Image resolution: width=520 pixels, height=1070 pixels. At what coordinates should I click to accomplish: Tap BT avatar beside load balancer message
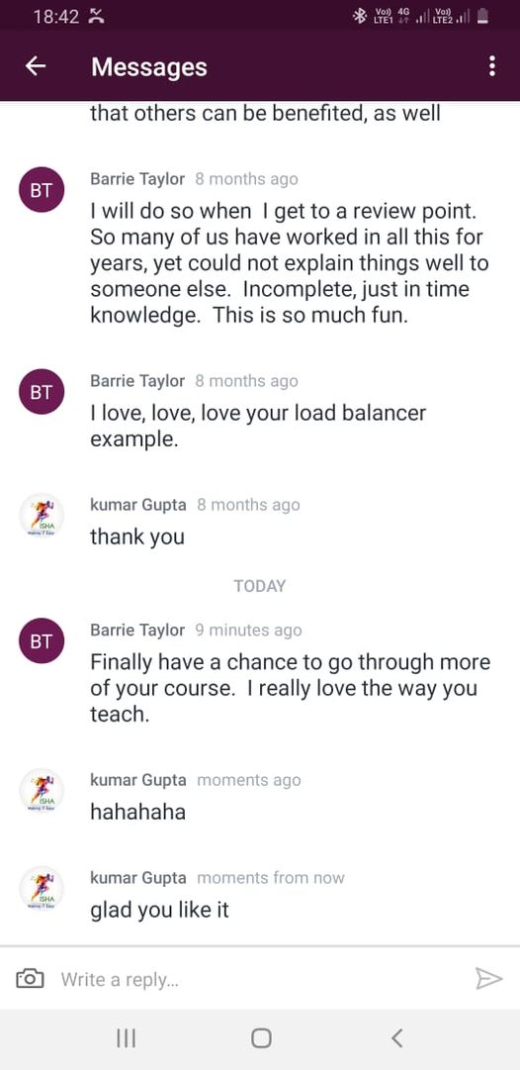tap(41, 392)
